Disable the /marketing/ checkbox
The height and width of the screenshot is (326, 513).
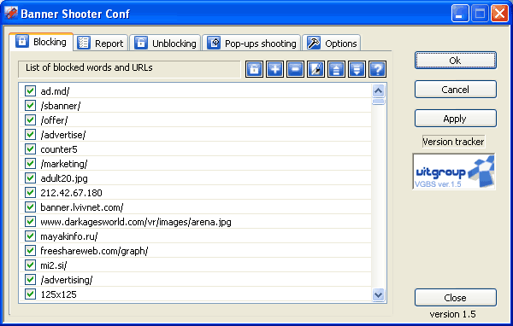point(30,163)
